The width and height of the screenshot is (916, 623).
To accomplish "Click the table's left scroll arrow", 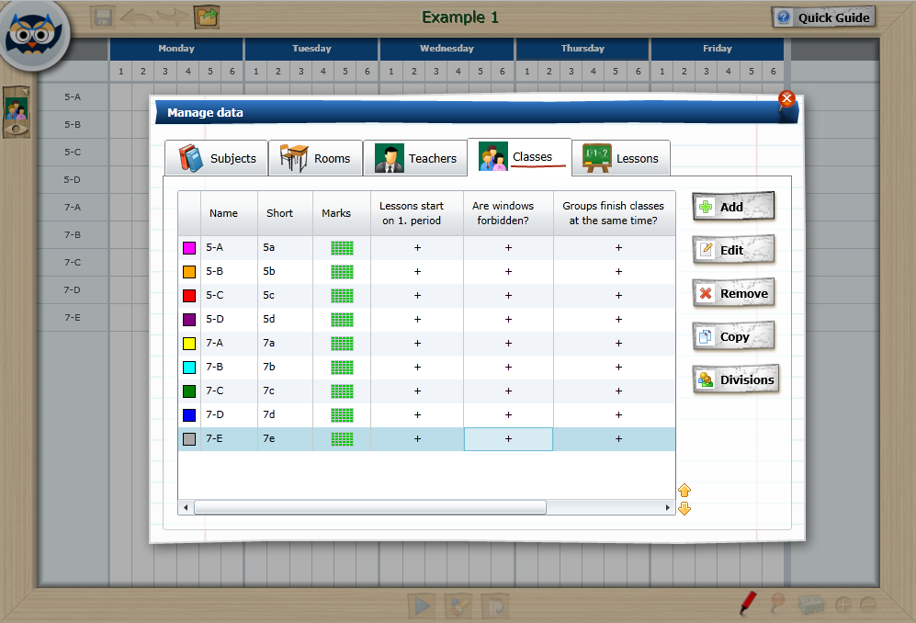I will tap(186, 507).
